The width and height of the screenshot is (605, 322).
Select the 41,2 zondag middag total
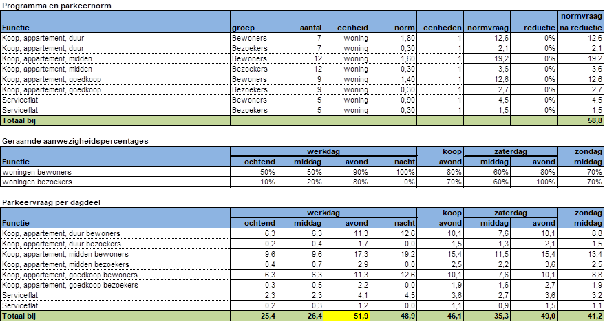coord(580,316)
